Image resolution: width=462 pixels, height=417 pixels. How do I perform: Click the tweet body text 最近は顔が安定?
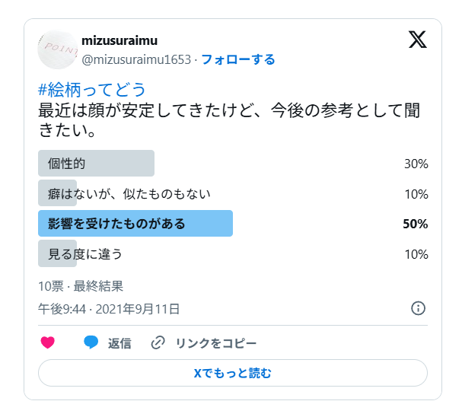click(228, 110)
